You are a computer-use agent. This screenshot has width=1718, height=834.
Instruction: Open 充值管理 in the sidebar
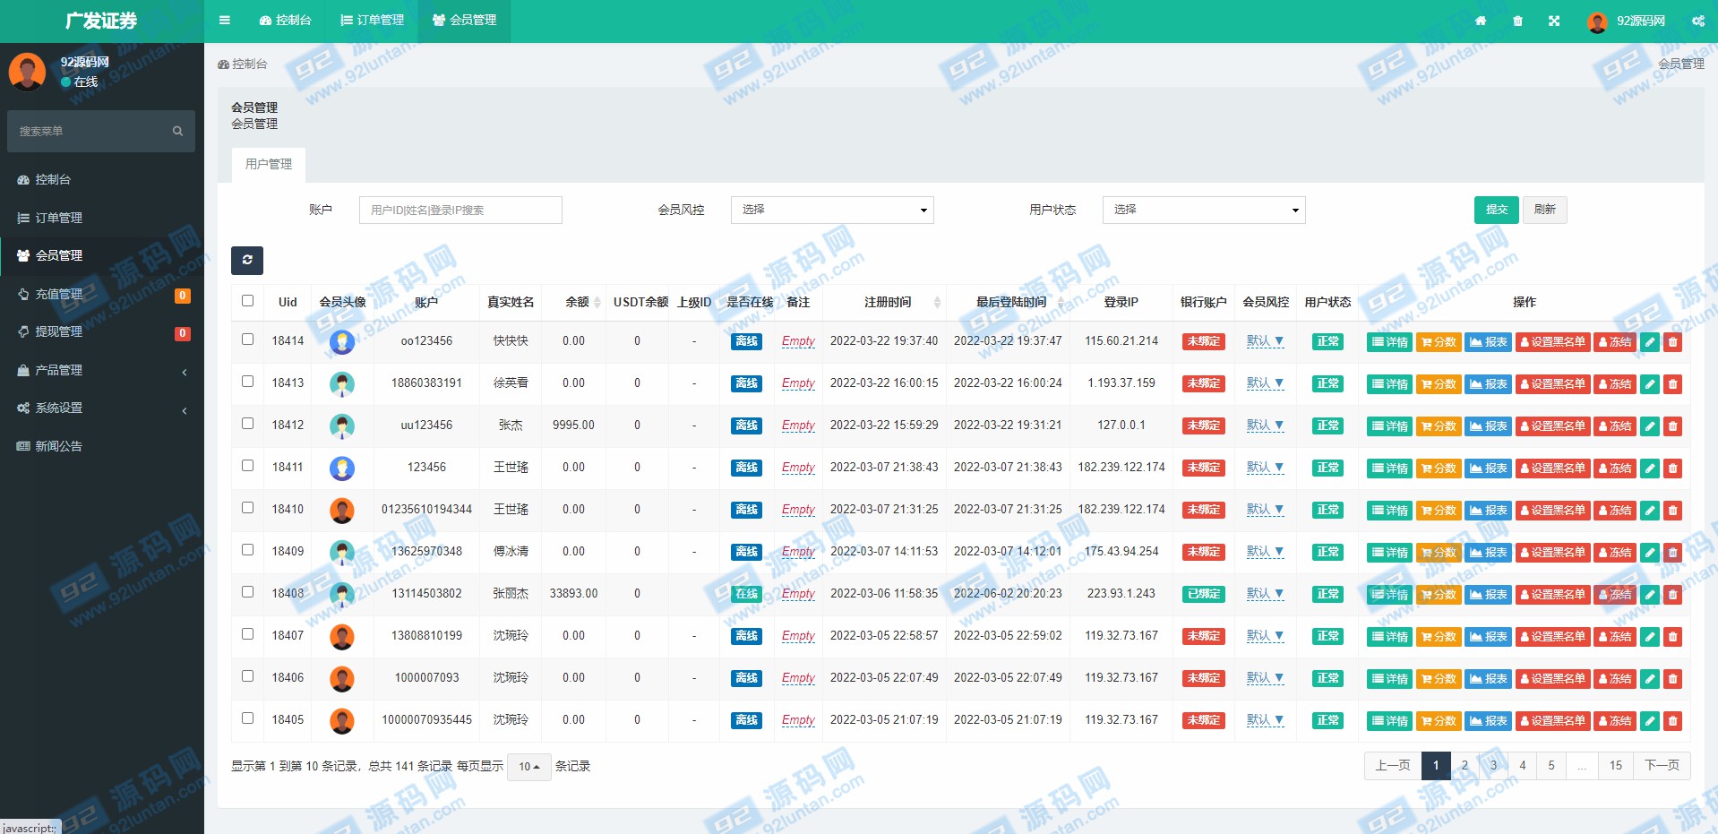[x=59, y=294]
